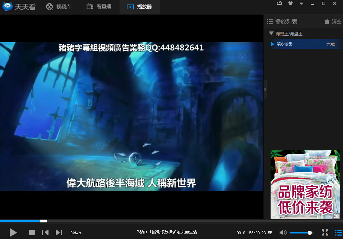The image size is (343, 239).
Task: Collapse the 海贼王/海盗王 playlist group
Action: click(x=271, y=34)
